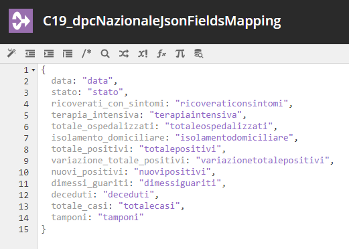
Task: Open search with the magnifier icon
Action: point(105,54)
